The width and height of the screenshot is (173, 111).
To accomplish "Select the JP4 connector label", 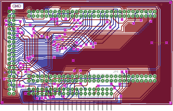I will click(x=116, y=7).
